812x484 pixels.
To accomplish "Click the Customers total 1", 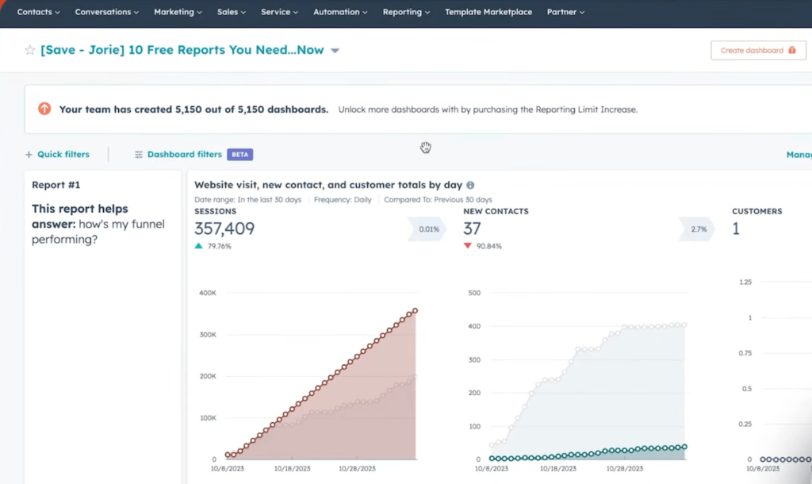I will tap(736, 229).
